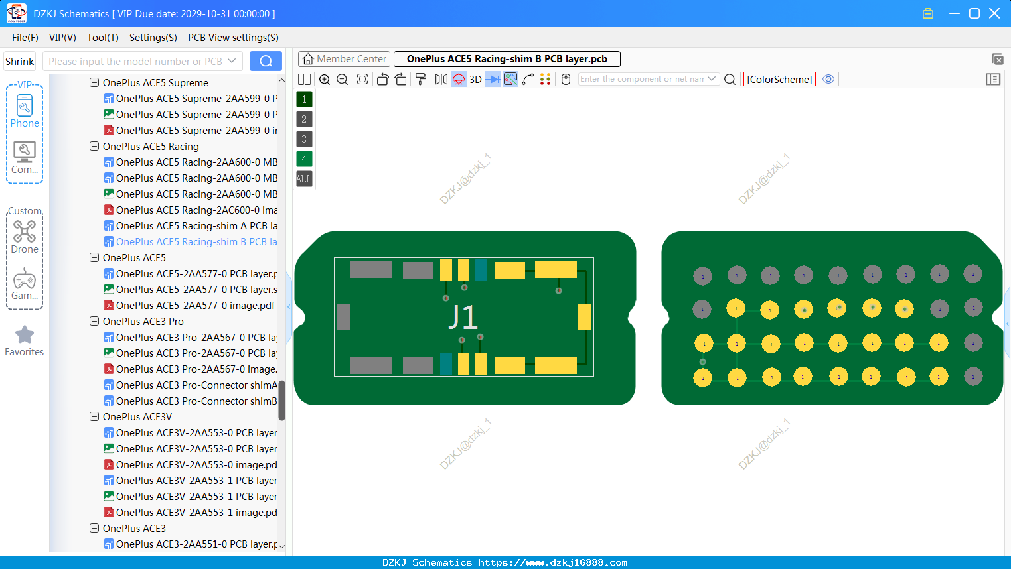Zoom out of the PCB view

tap(343, 79)
